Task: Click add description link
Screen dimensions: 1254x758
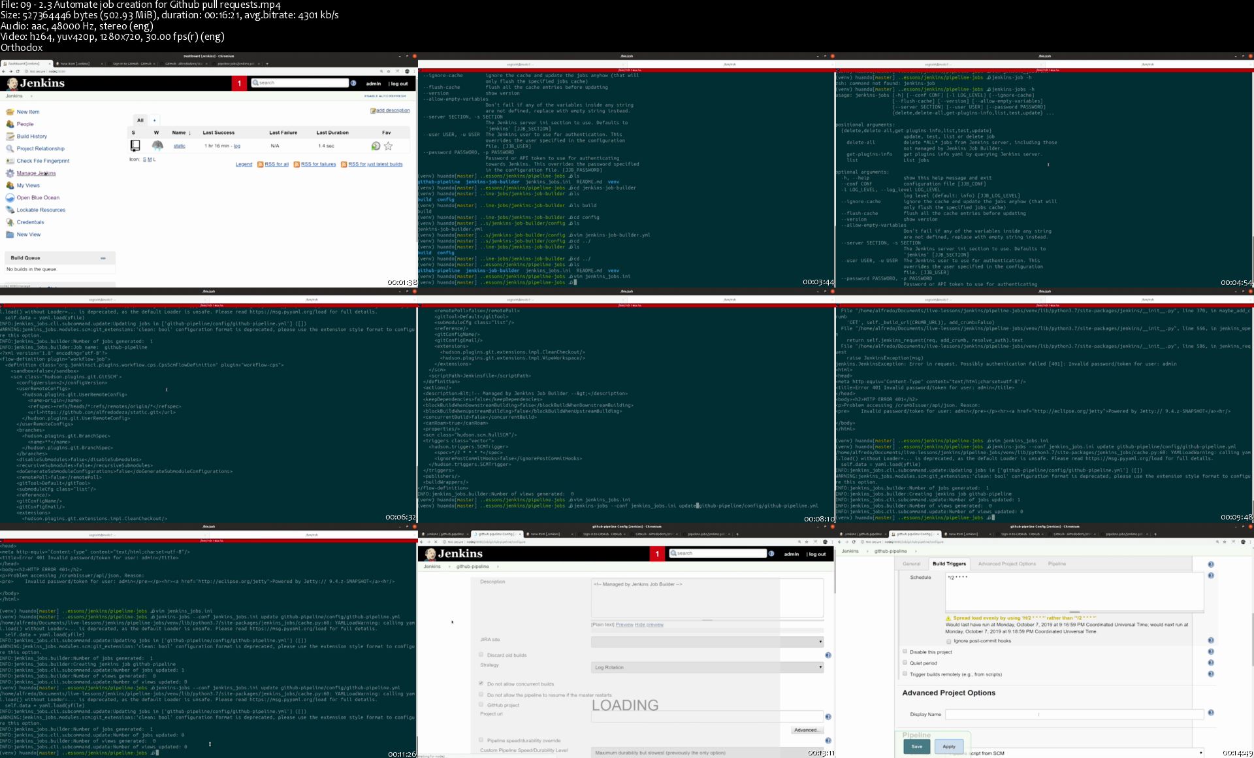Action: 393,110
